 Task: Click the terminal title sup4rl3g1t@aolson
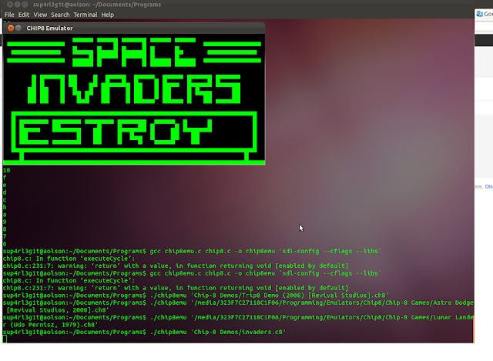click(x=97, y=5)
